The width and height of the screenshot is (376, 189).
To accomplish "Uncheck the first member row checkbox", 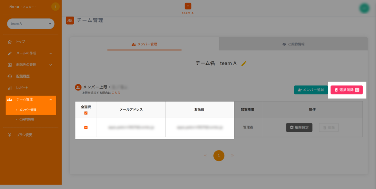I will (x=86, y=127).
